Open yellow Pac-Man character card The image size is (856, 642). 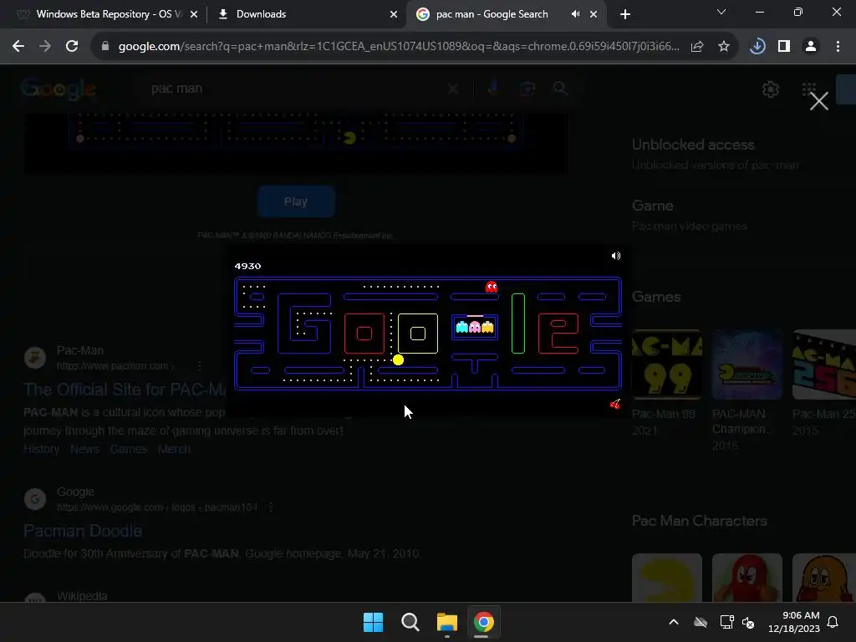666,578
